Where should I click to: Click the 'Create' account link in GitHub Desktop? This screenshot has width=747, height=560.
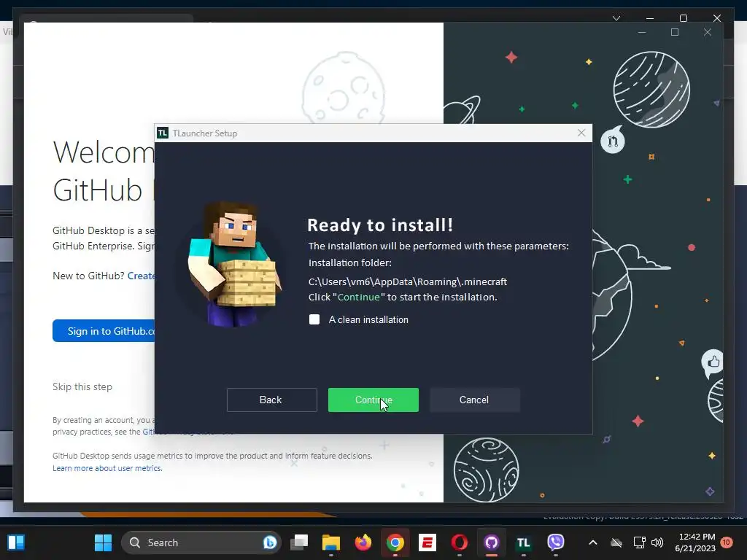tap(141, 276)
